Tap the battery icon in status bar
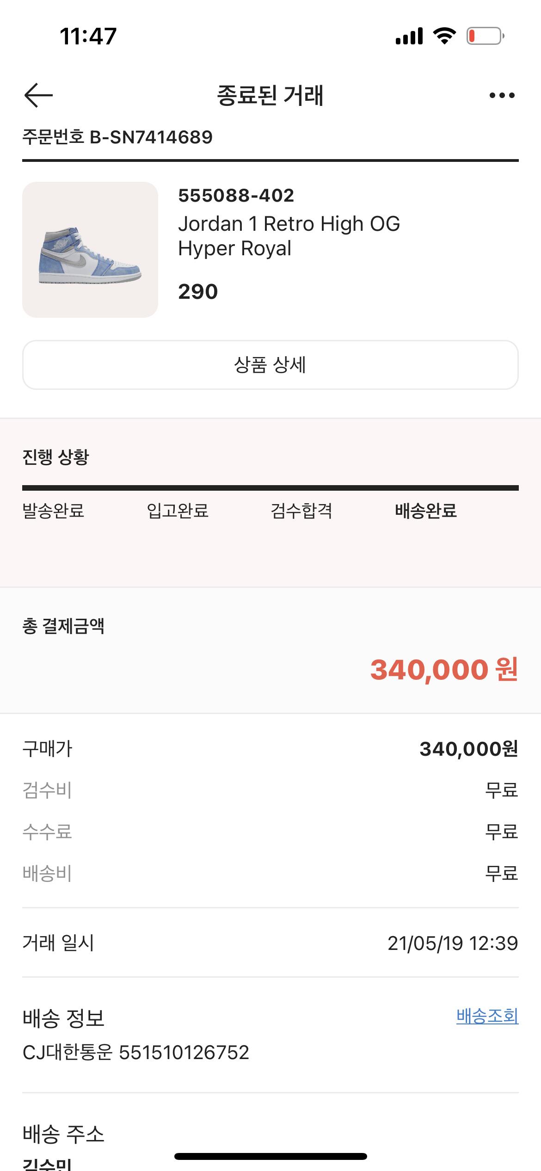541x1171 pixels. click(485, 36)
